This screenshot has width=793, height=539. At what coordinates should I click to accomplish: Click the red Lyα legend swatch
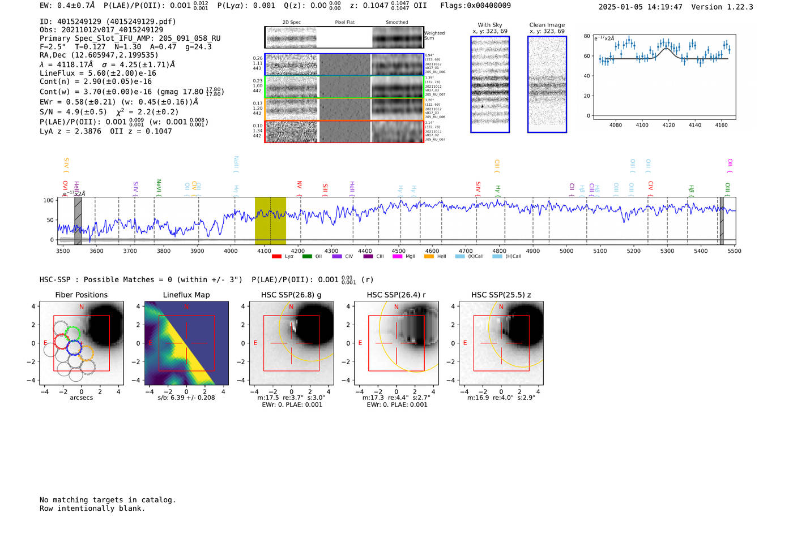[276, 256]
